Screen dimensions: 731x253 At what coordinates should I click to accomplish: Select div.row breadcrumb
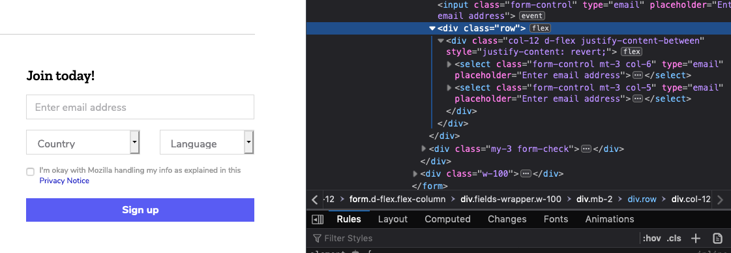click(642, 200)
